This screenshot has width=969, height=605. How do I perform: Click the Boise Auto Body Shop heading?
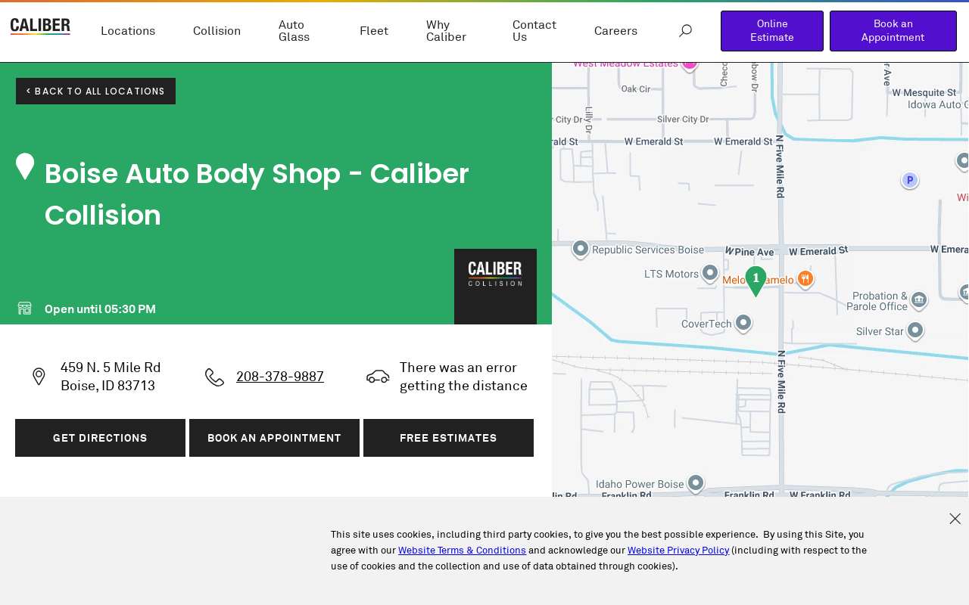coord(257,194)
